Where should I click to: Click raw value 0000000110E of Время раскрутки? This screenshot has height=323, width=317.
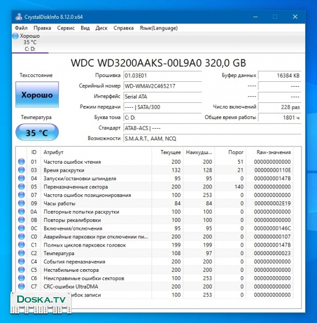pyautogui.click(x=272, y=170)
